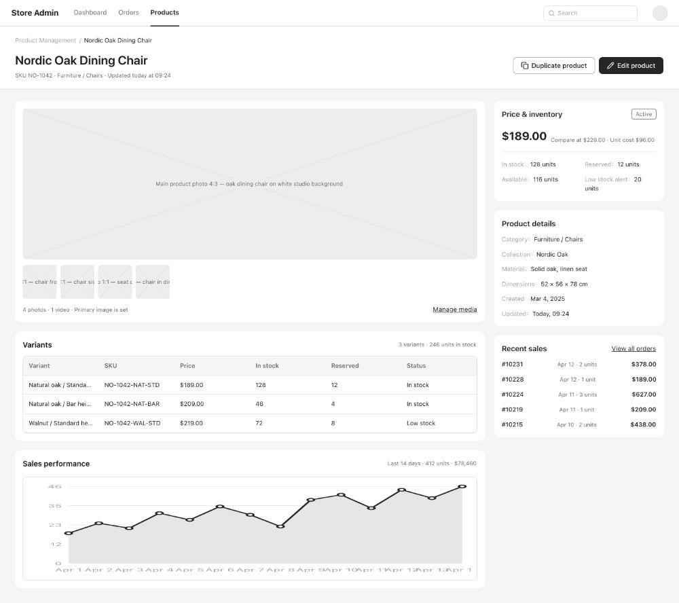The height and width of the screenshot is (603, 679).
Task: Click SKU NO-1042-NAT-BAR
Action: pos(132,404)
